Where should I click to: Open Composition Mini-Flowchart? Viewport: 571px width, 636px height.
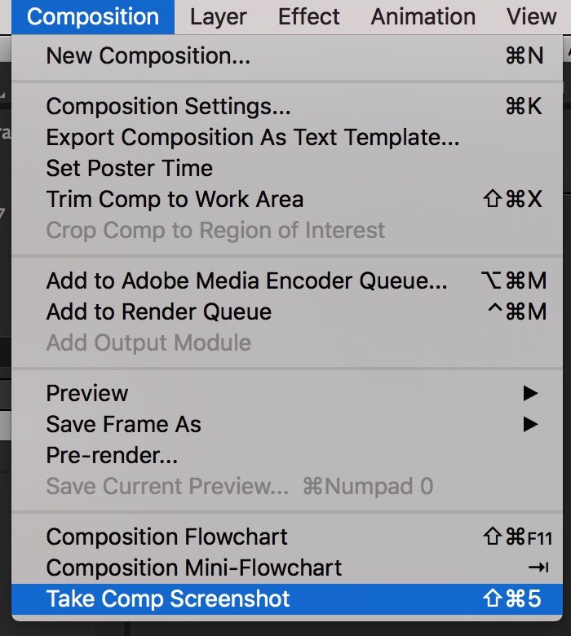click(x=193, y=568)
